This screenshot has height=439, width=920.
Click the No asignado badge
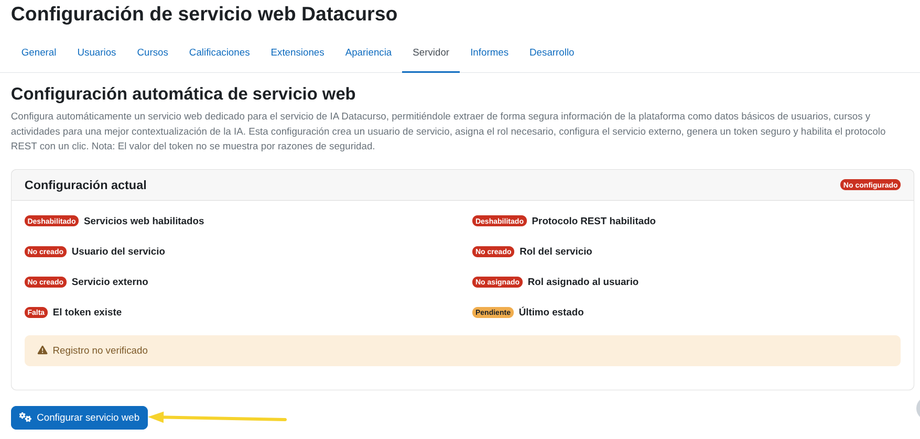point(497,282)
